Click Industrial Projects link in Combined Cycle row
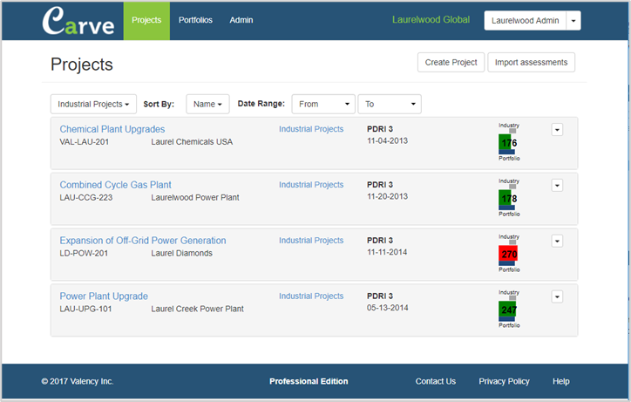This screenshot has width=631, height=402. point(311,185)
